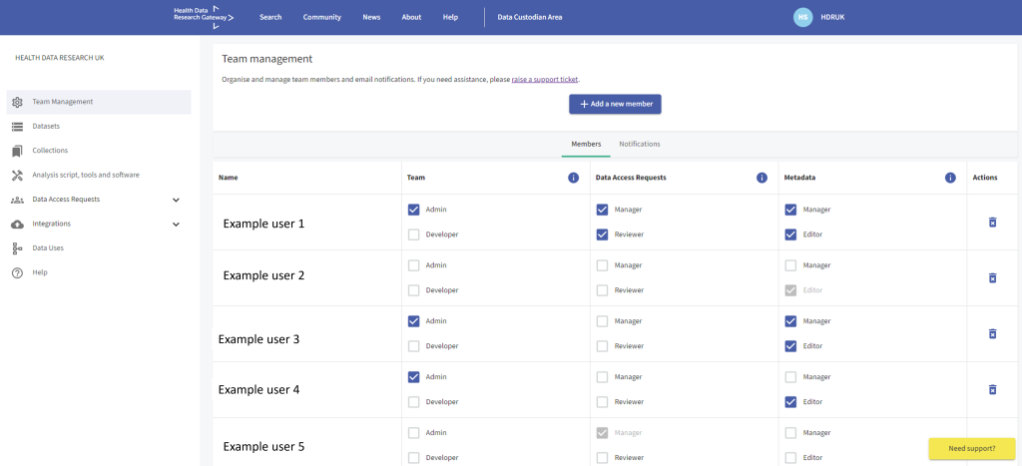Open the Help item in top navigation
The width and height of the screenshot is (1022, 466).
(450, 18)
